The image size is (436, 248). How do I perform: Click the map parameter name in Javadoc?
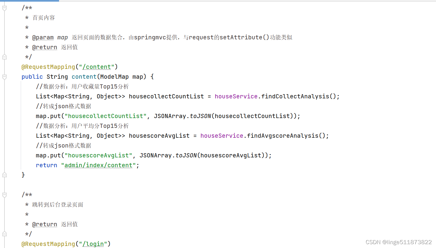63,38
